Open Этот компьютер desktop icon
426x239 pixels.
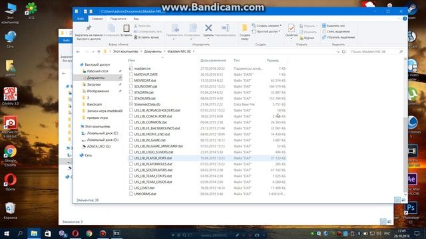(x=11, y=13)
